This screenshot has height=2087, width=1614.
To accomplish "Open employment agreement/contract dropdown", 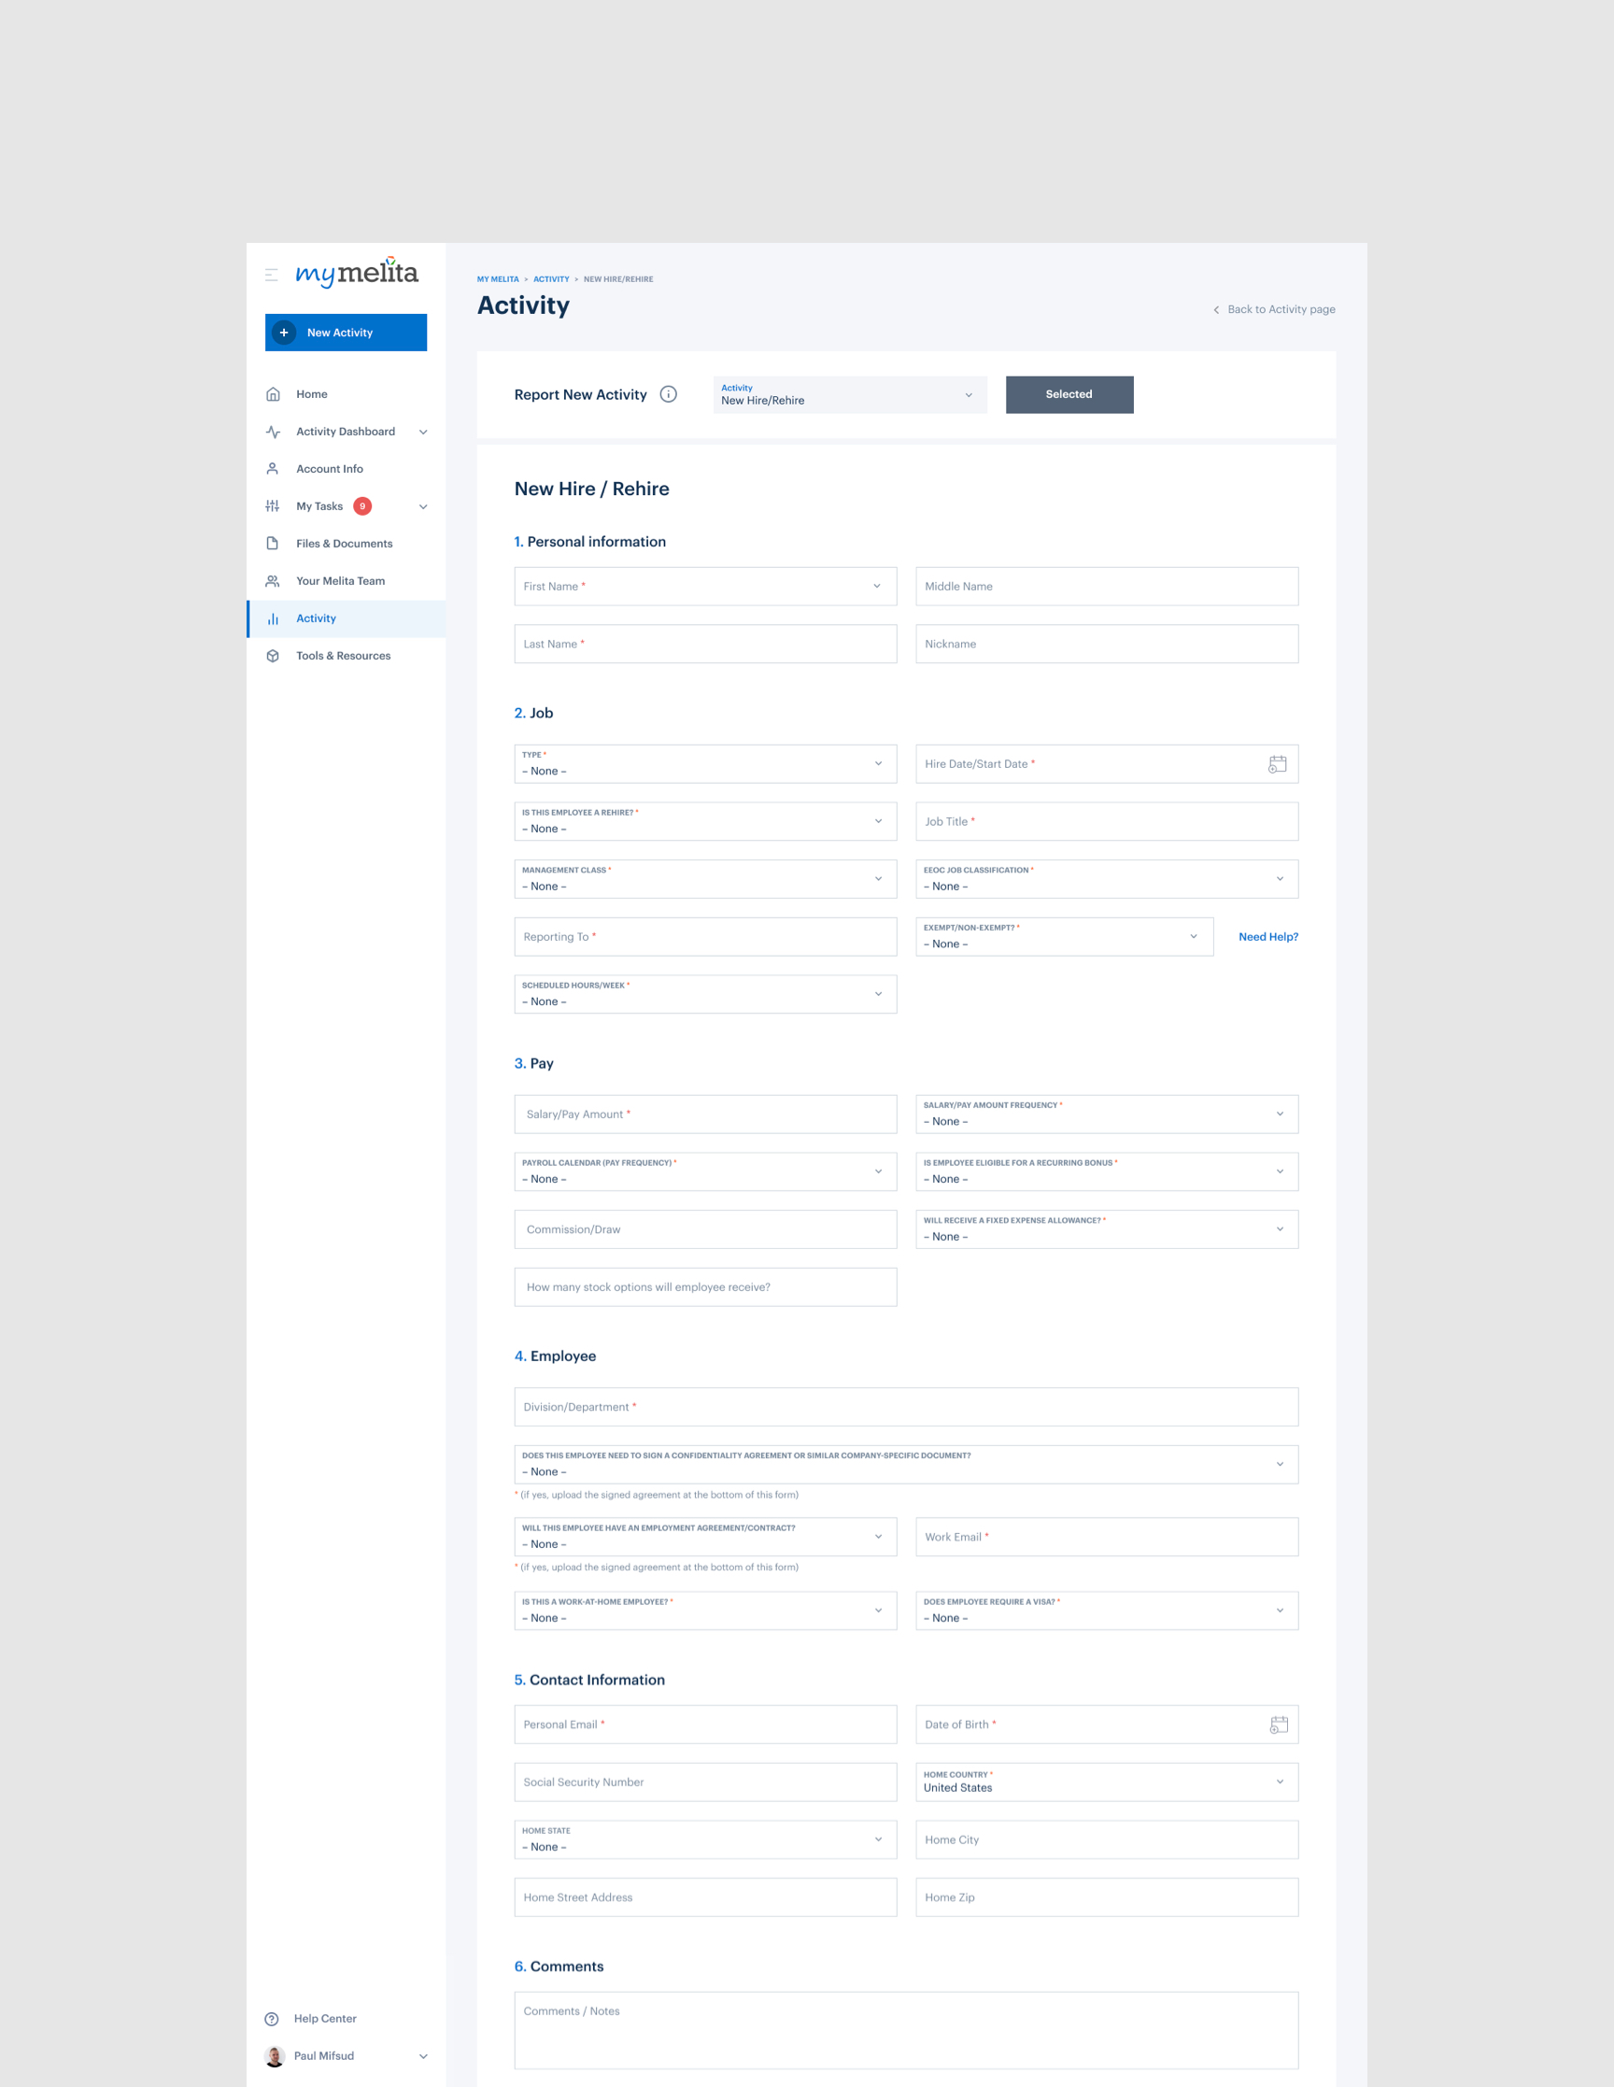I will (705, 1538).
